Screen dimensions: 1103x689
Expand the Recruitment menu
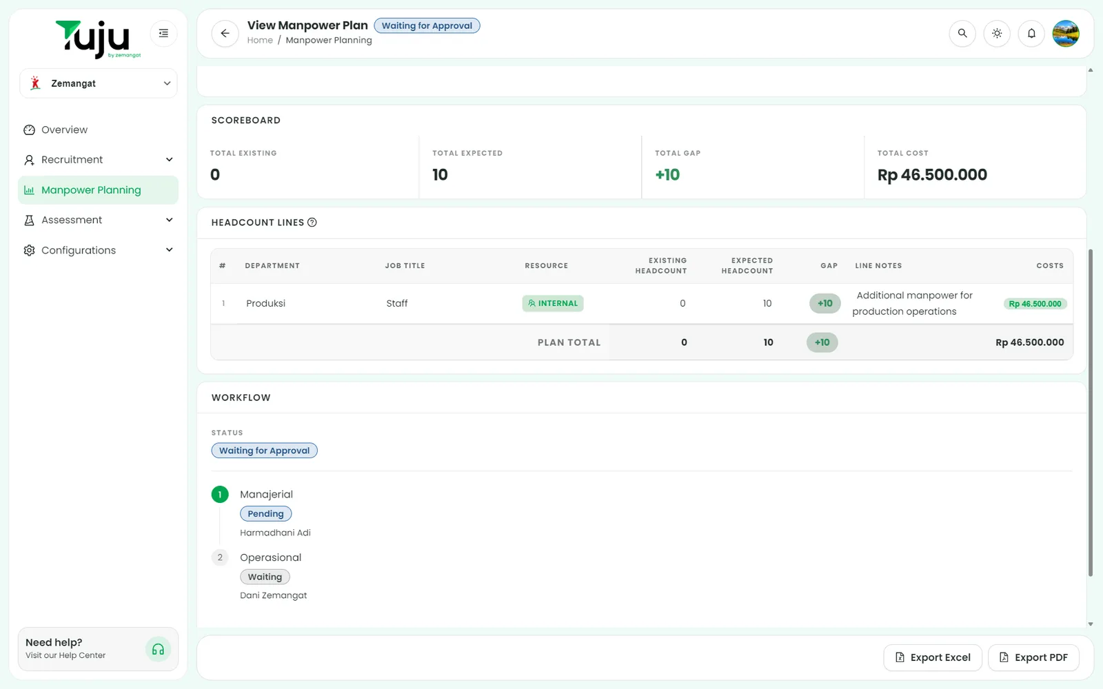tap(99, 160)
